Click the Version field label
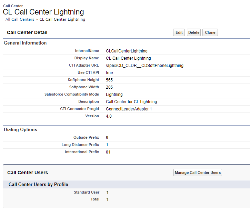This screenshot has width=250, height=216. pyautogui.click(x=92, y=116)
